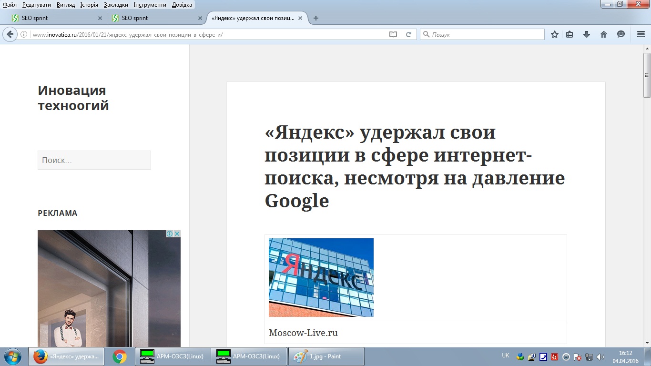Open the folder with info badge tray icon

(x=532, y=357)
